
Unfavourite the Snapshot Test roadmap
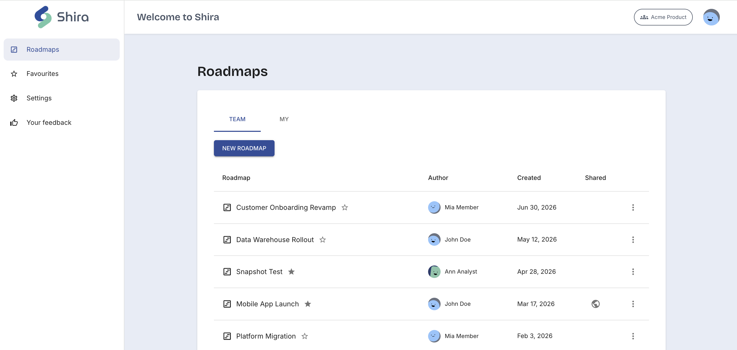click(291, 272)
